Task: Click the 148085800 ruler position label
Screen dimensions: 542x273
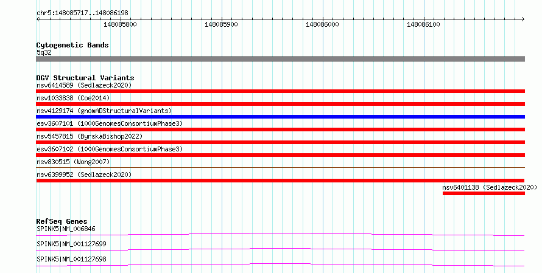Action: point(120,24)
